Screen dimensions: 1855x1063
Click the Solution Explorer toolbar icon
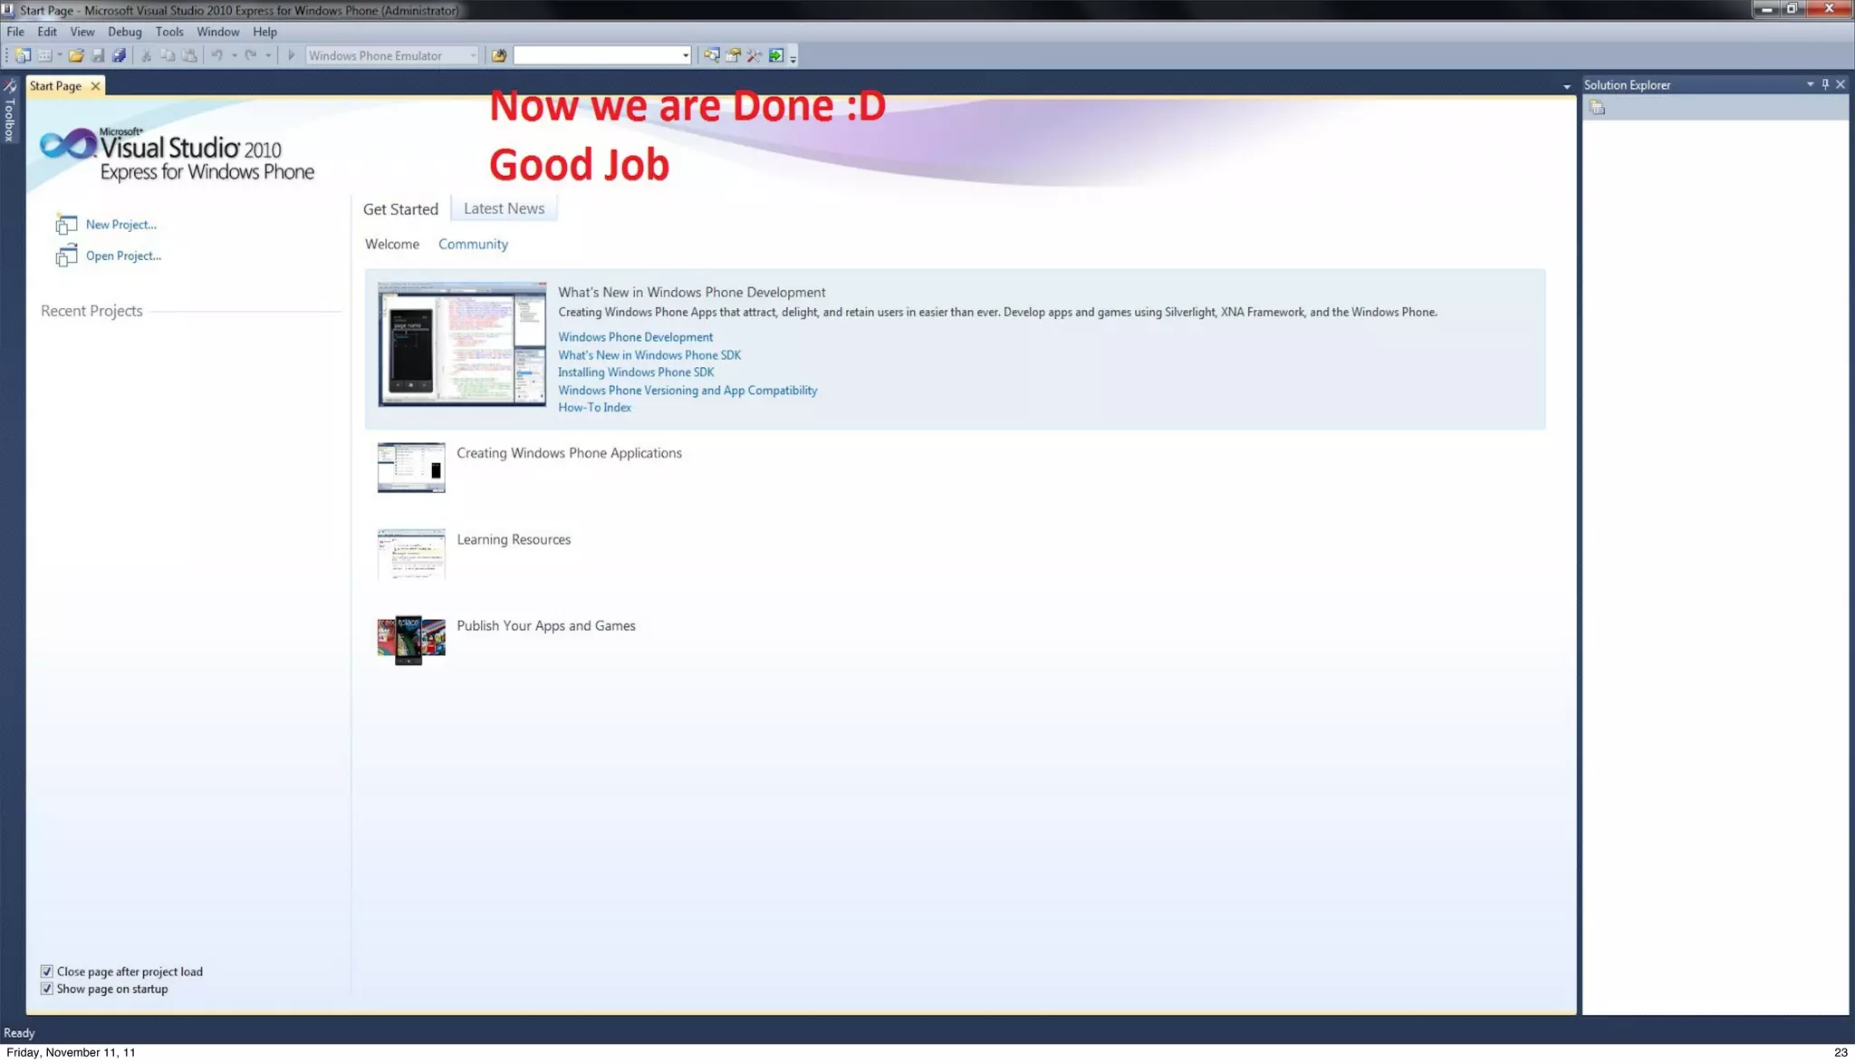click(x=711, y=55)
